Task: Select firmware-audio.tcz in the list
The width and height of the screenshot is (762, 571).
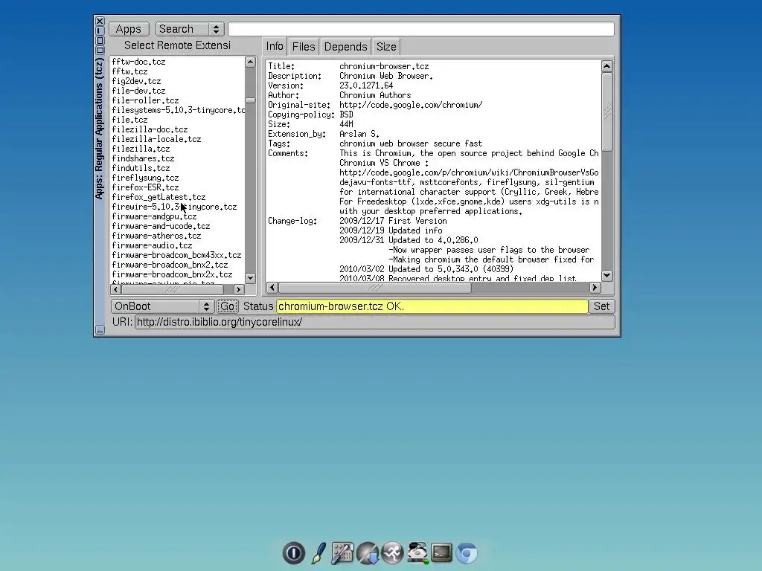Action: coord(152,245)
